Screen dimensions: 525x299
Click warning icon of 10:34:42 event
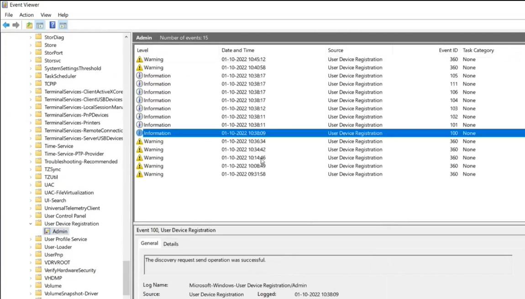point(139,149)
